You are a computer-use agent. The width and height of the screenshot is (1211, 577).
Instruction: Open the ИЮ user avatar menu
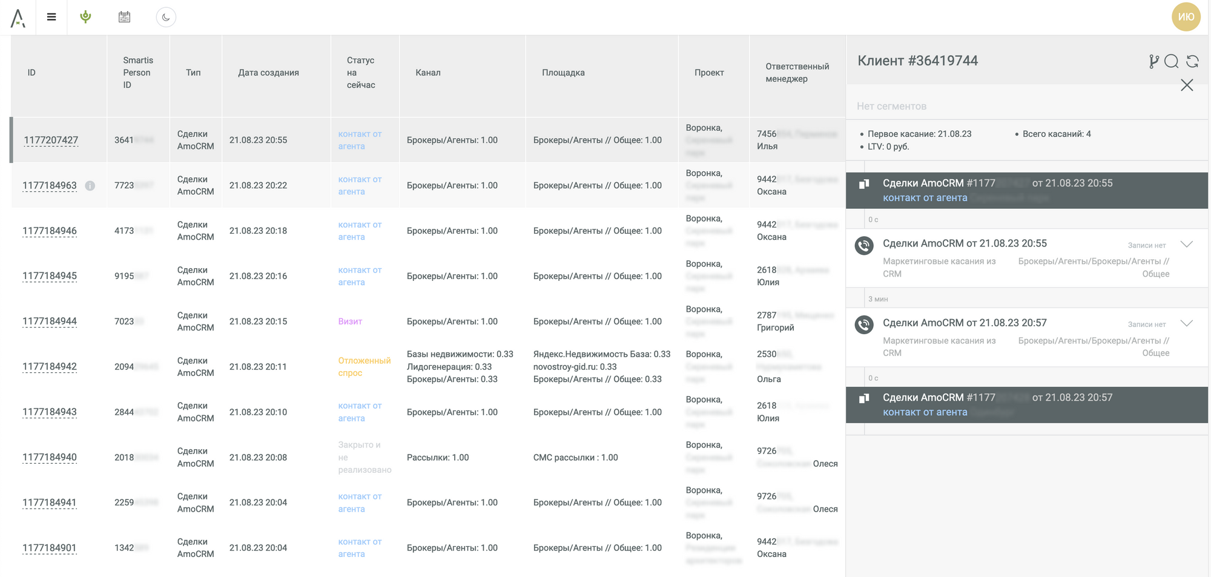1186,17
